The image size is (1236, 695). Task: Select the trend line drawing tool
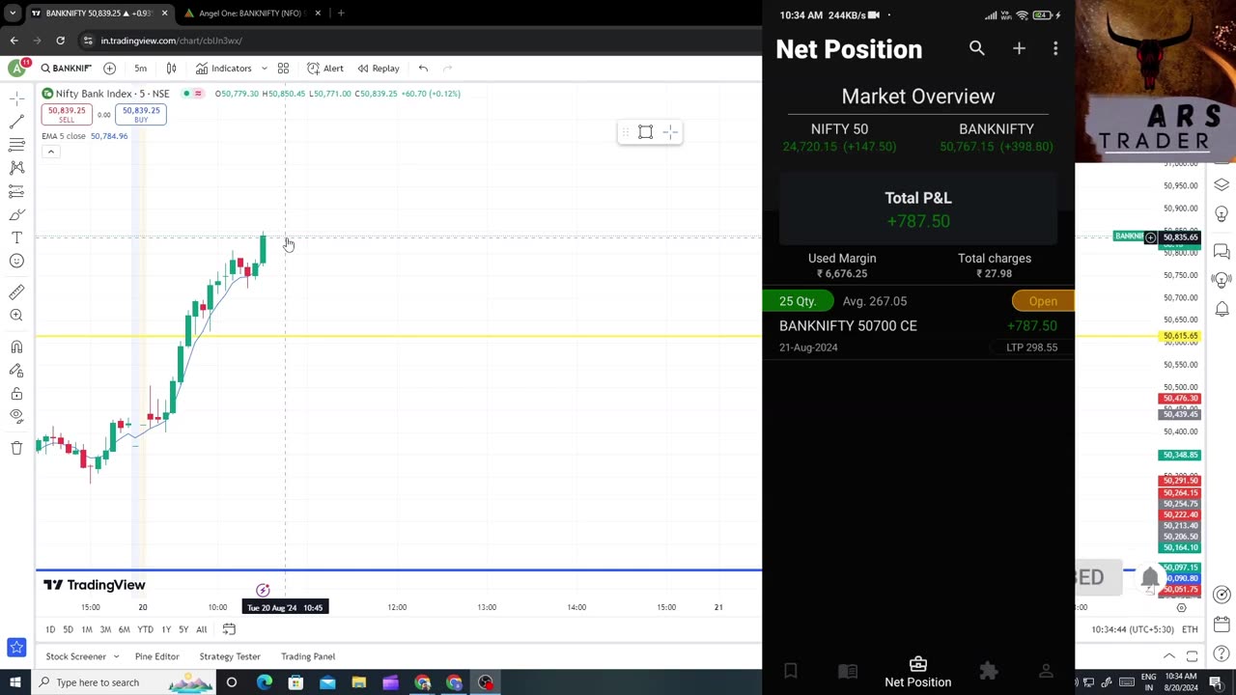tap(16, 122)
